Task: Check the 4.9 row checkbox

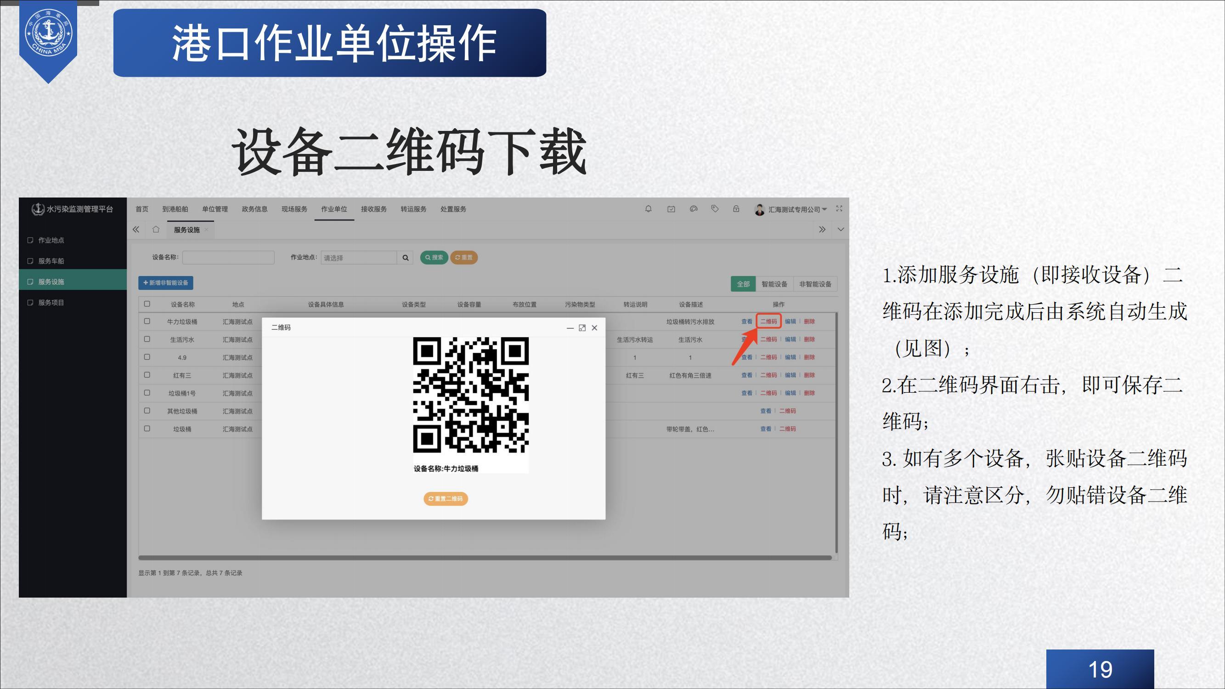Action: (147, 357)
